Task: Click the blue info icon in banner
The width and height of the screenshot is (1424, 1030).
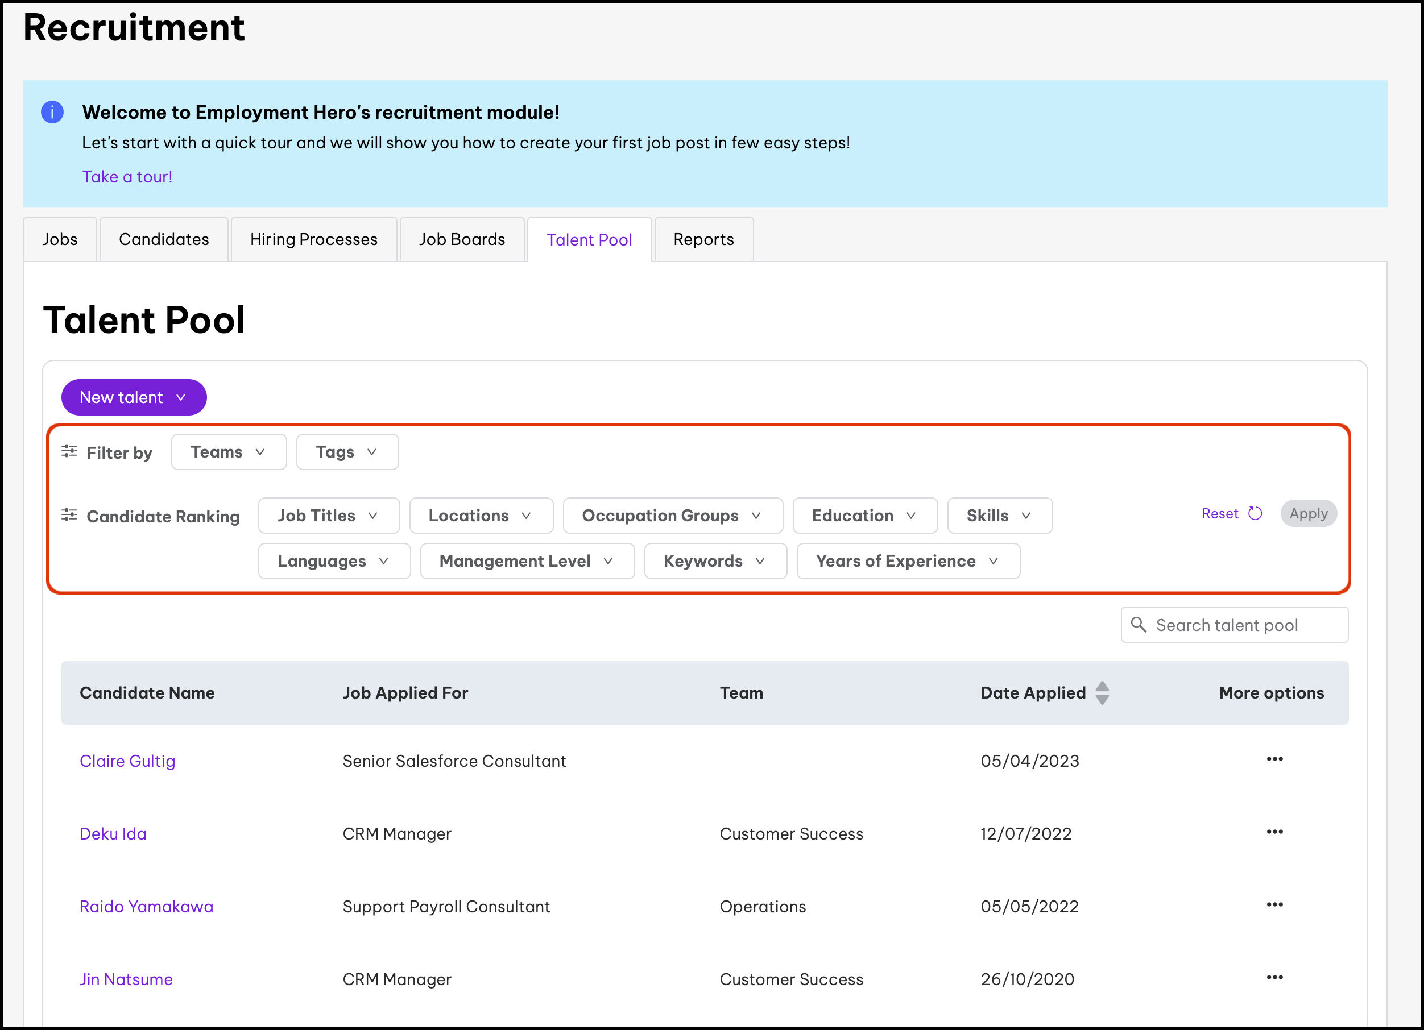Action: click(52, 113)
